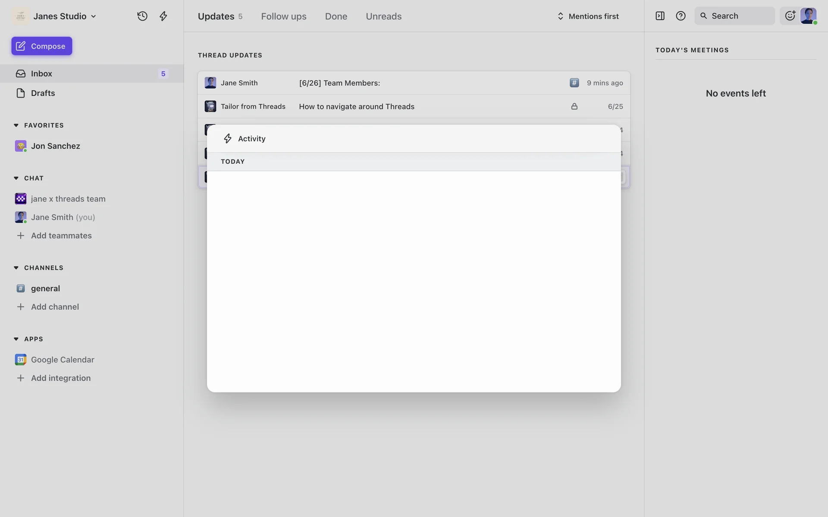Click the set status emoji icon

[790, 16]
